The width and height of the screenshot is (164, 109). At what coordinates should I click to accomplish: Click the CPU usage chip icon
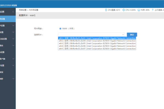point(124,10)
